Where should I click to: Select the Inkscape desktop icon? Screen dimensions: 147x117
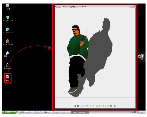(x=7, y=66)
